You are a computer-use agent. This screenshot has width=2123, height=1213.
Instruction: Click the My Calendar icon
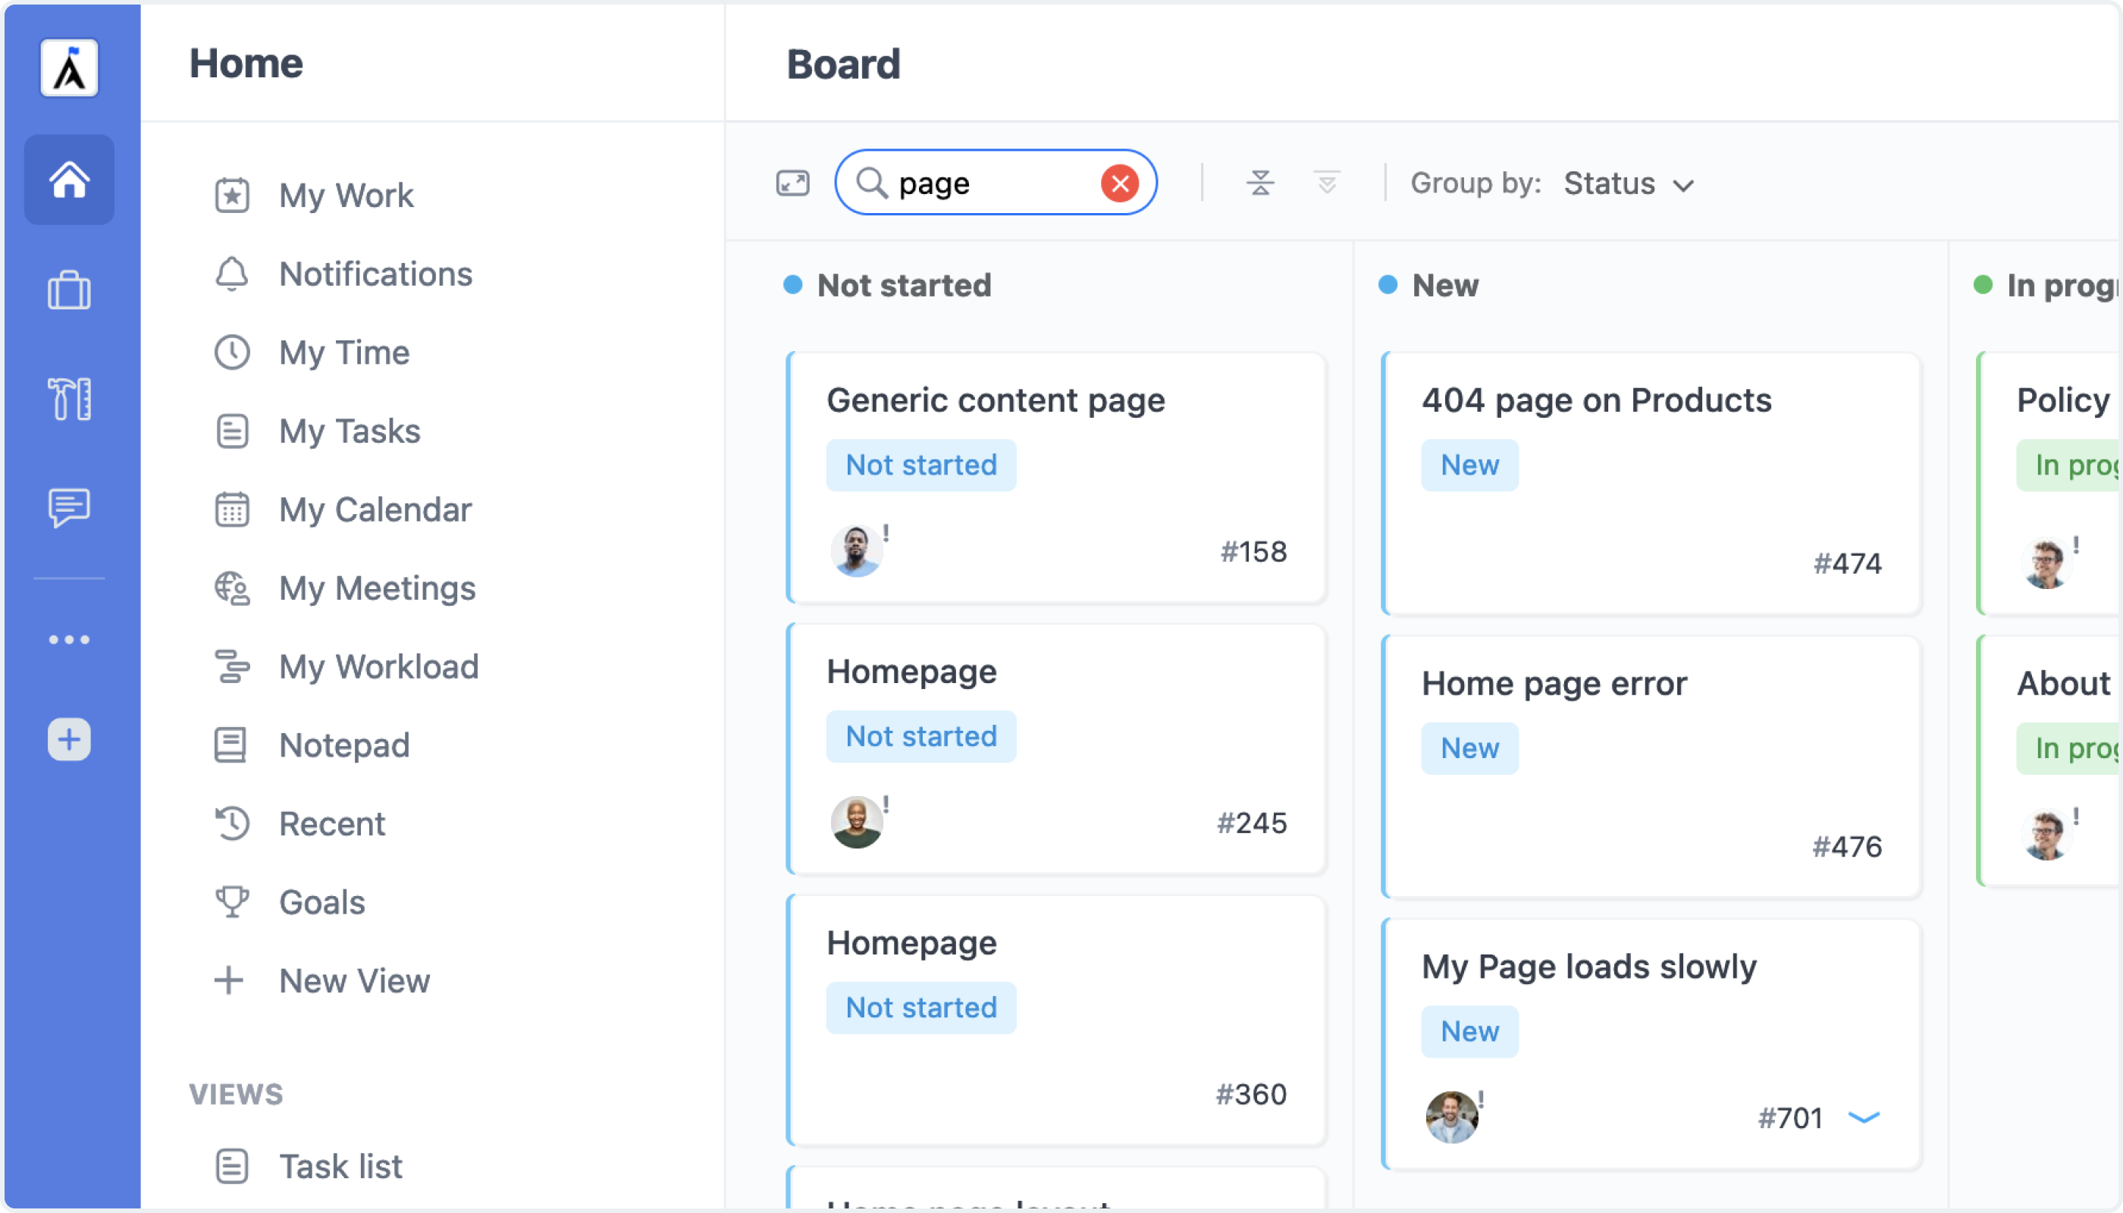click(x=231, y=510)
